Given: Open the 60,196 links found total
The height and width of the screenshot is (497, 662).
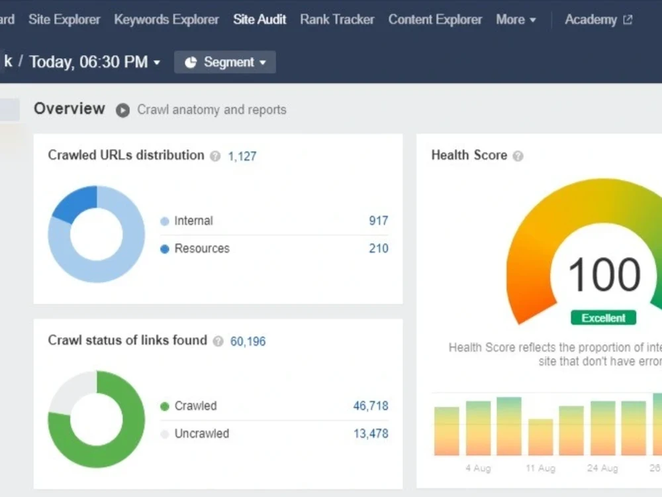Looking at the screenshot, I should pyautogui.click(x=248, y=341).
